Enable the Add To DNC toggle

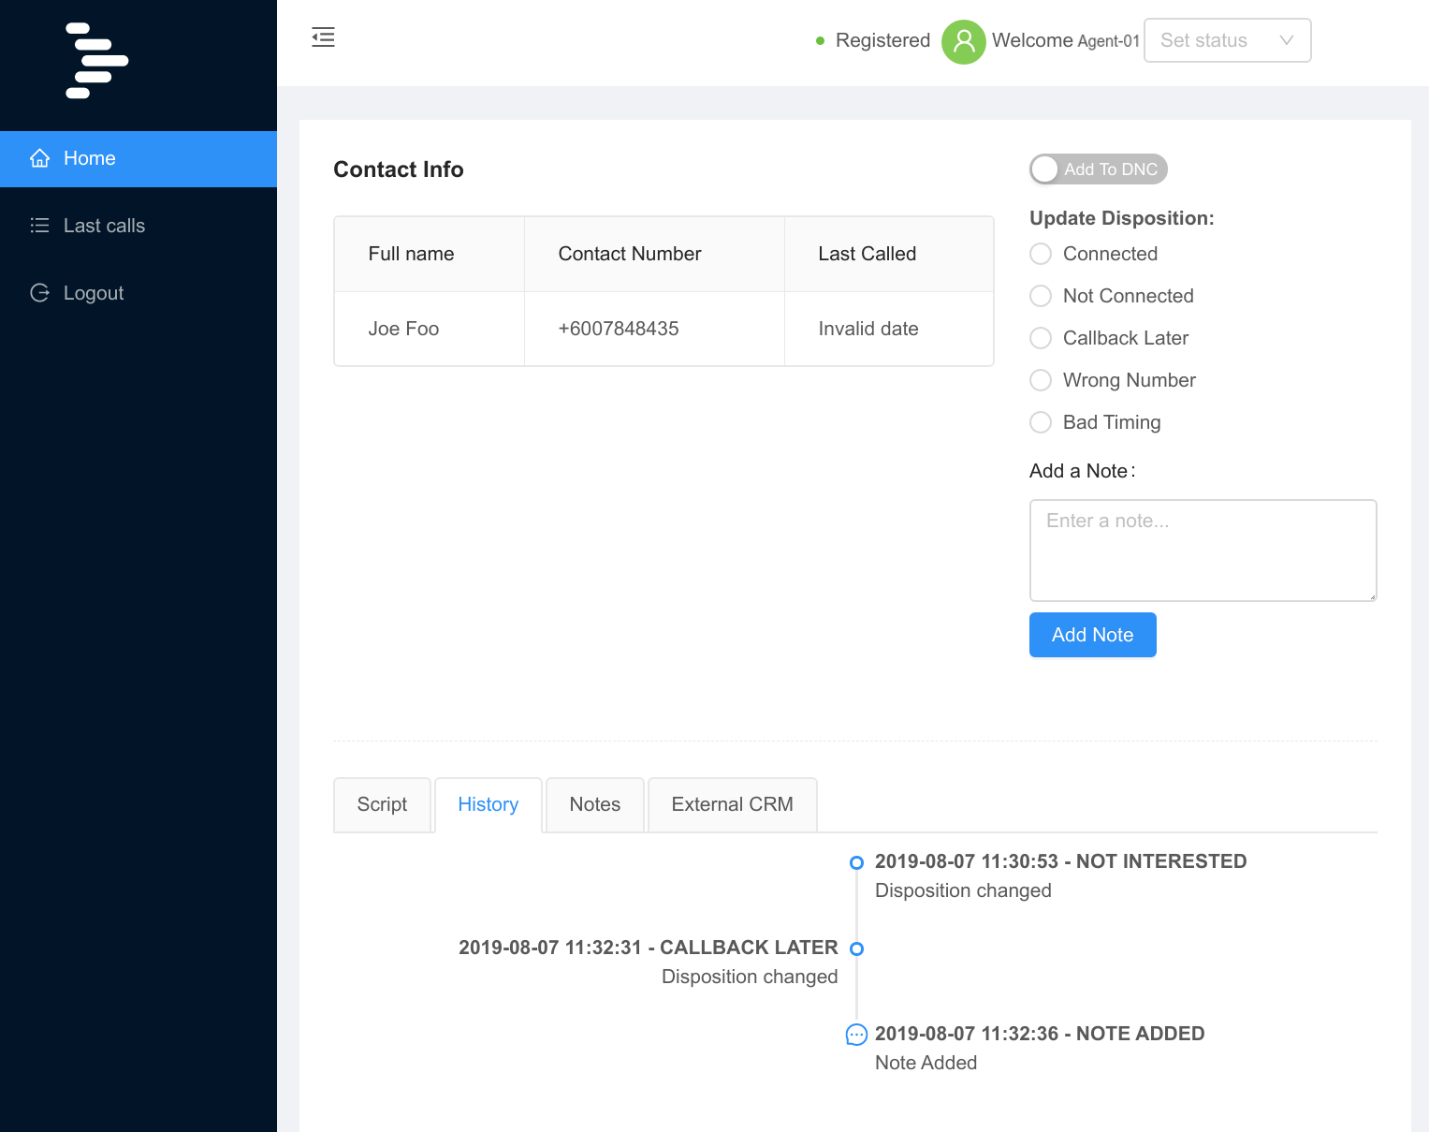pyautogui.click(x=1045, y=169)
